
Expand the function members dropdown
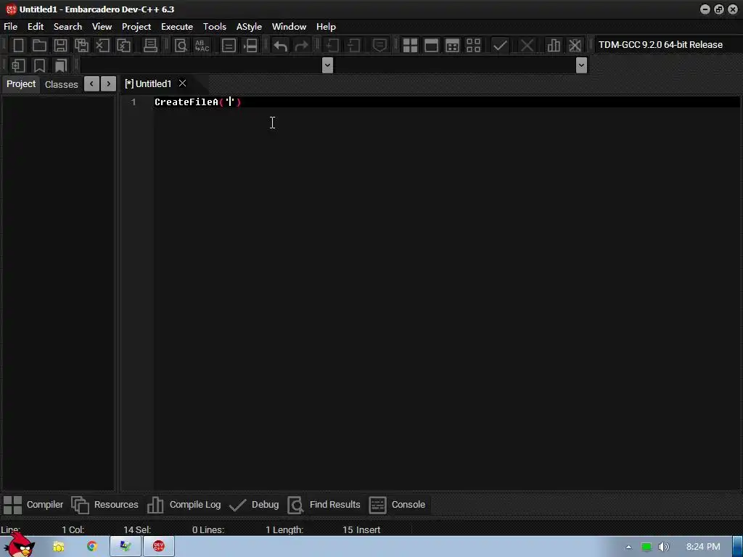pyautogui.click(x=581, y=65)
